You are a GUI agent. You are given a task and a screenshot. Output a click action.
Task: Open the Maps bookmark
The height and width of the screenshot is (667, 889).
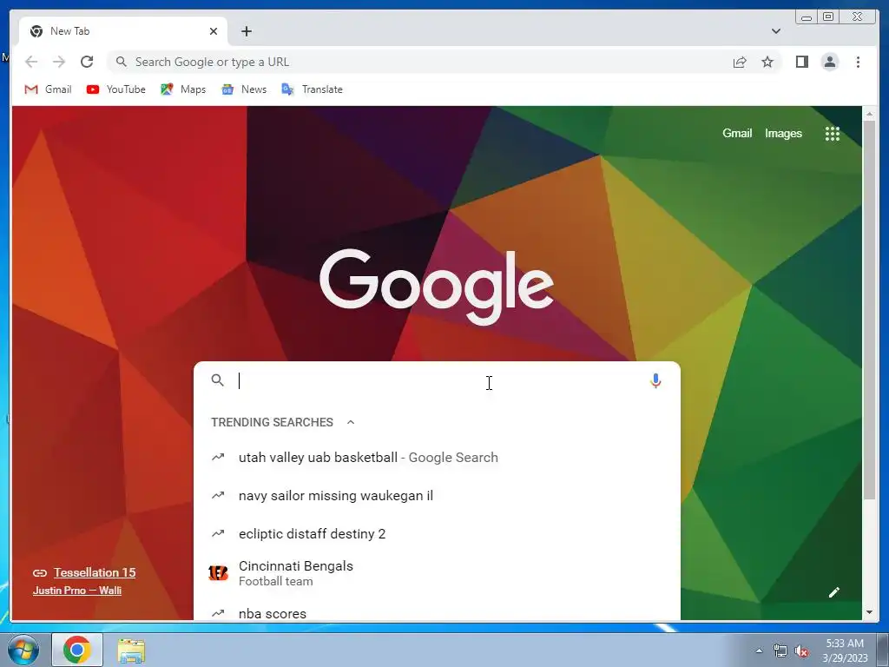(183, 89)
